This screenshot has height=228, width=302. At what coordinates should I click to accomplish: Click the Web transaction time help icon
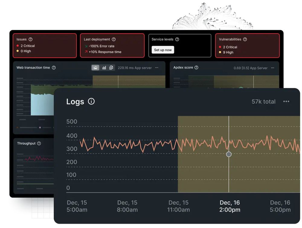pyautogui.click(x=54, y=68)
